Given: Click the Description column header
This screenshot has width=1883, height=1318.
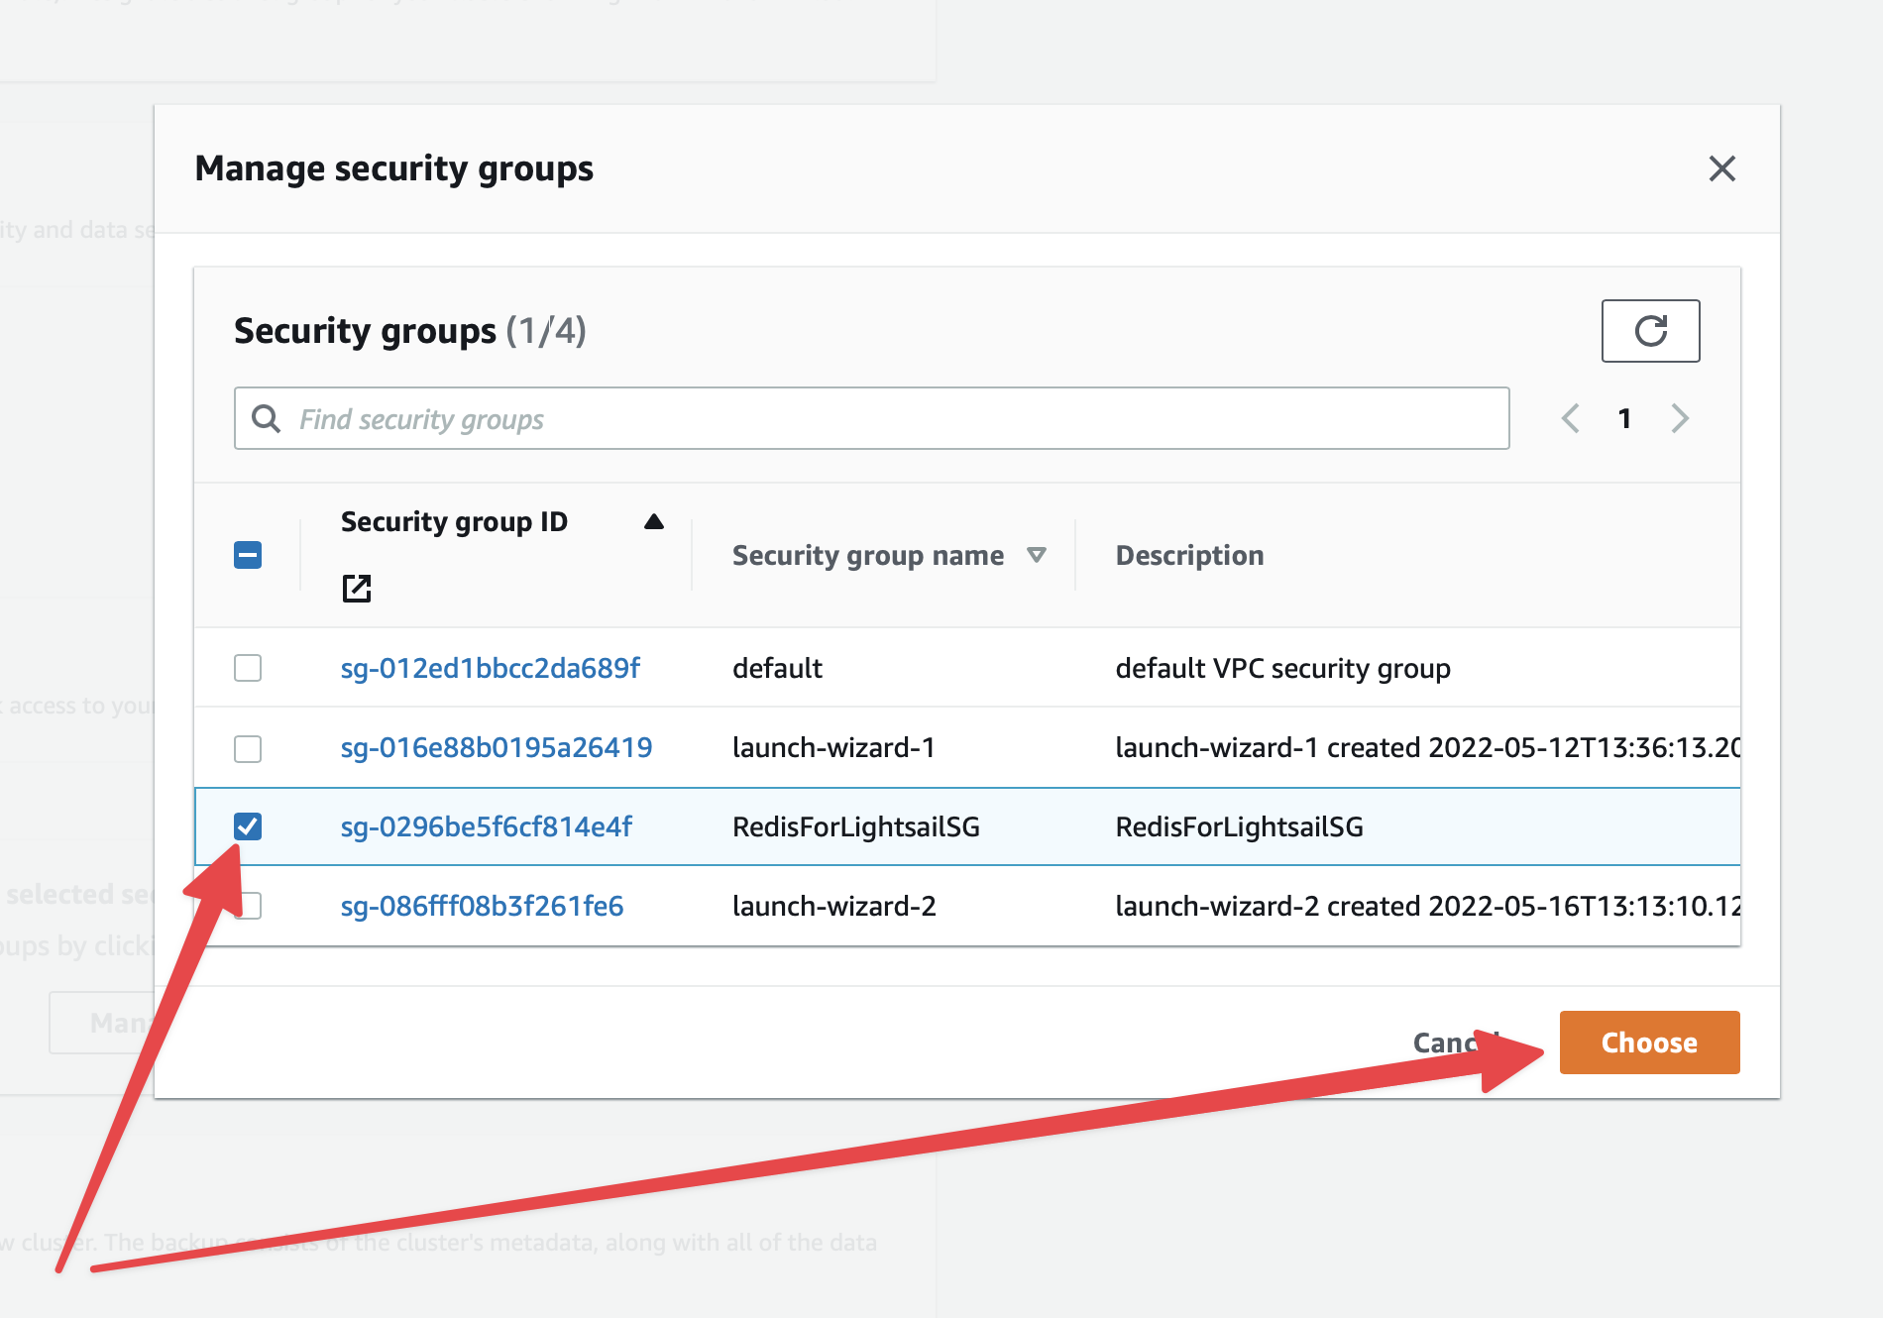Looking at the screenshot, I should [x=1190, y=555].
